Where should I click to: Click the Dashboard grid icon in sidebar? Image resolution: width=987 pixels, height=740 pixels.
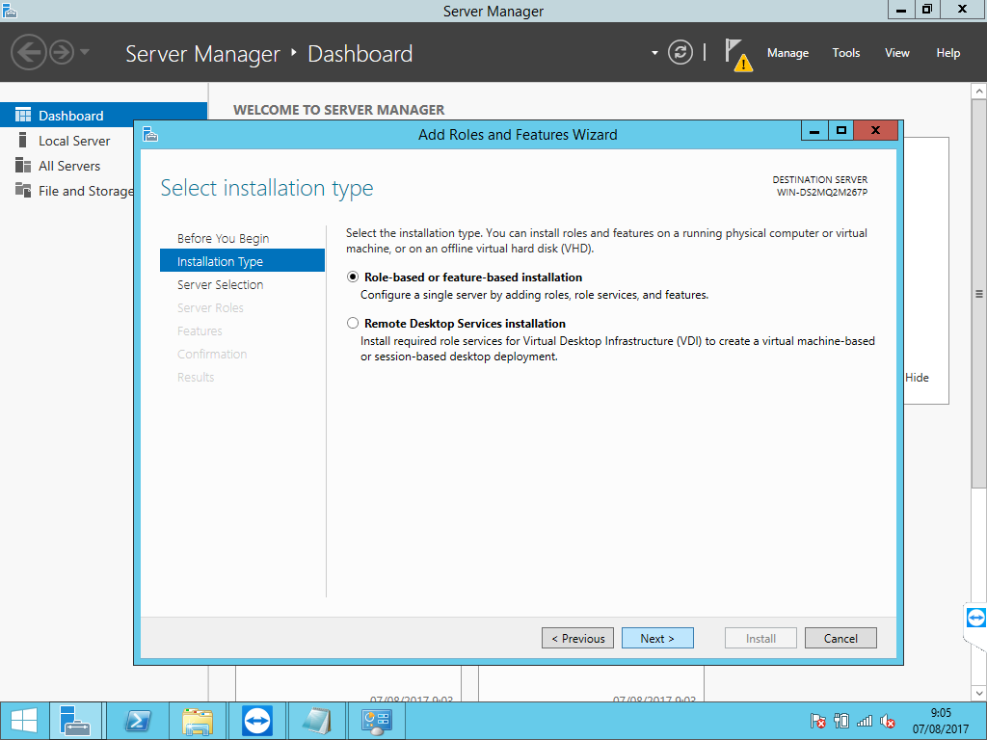click(x=23, y=115)
